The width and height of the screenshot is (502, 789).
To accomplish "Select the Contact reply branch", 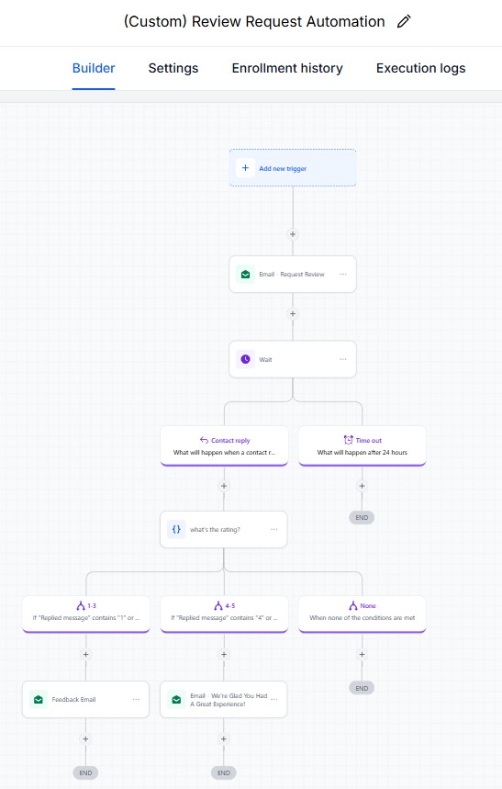I will pyautogui.click(x=224, y=445).
